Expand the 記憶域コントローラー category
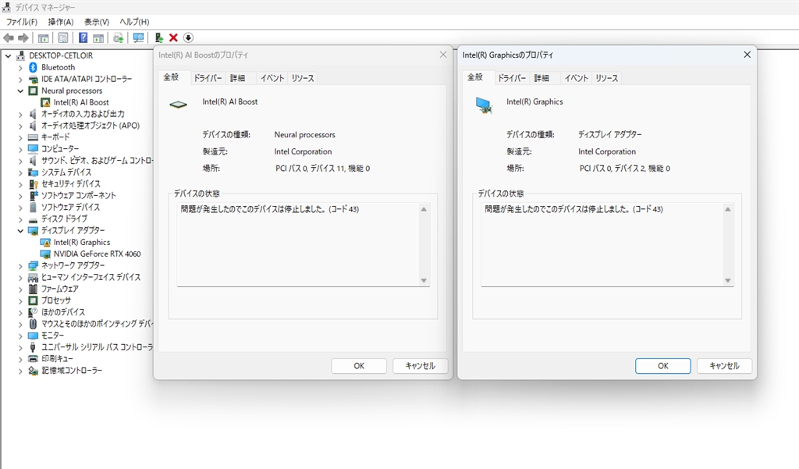 coord(20,371)
